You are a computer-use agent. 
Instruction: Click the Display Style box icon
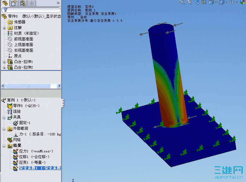221,2
